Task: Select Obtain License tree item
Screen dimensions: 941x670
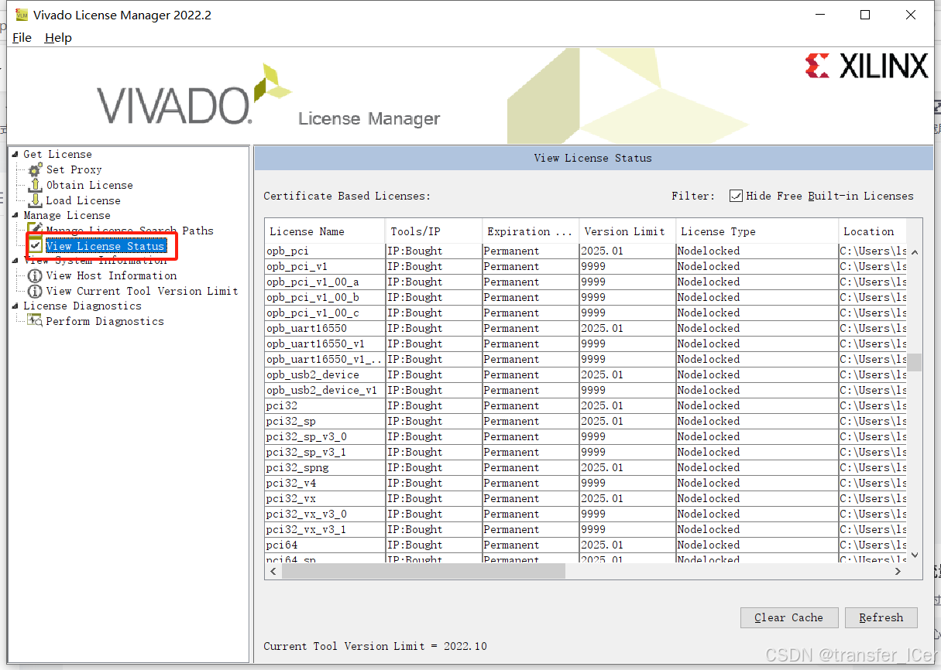Action: pyautogui.click(x=89, y=185)
